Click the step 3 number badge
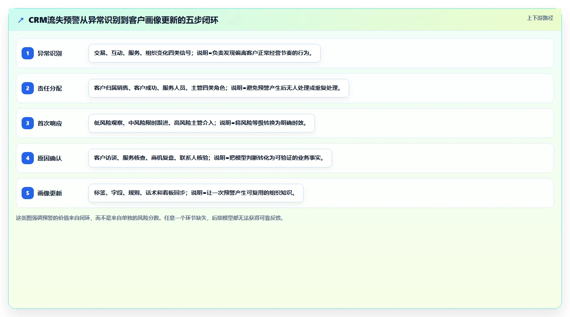The image size is (570, 317). click(28, 123)
